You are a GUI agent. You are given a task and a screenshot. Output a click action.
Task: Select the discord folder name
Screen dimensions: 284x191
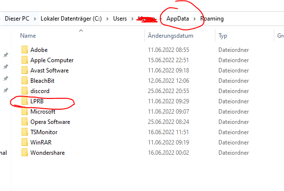40,91
